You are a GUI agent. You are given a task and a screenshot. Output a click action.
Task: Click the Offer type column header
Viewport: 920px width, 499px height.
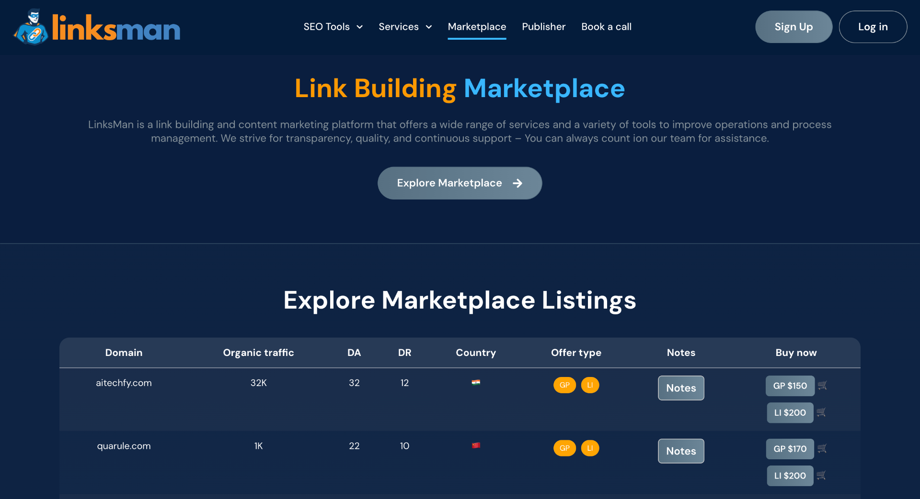click(x=576, y=353)
